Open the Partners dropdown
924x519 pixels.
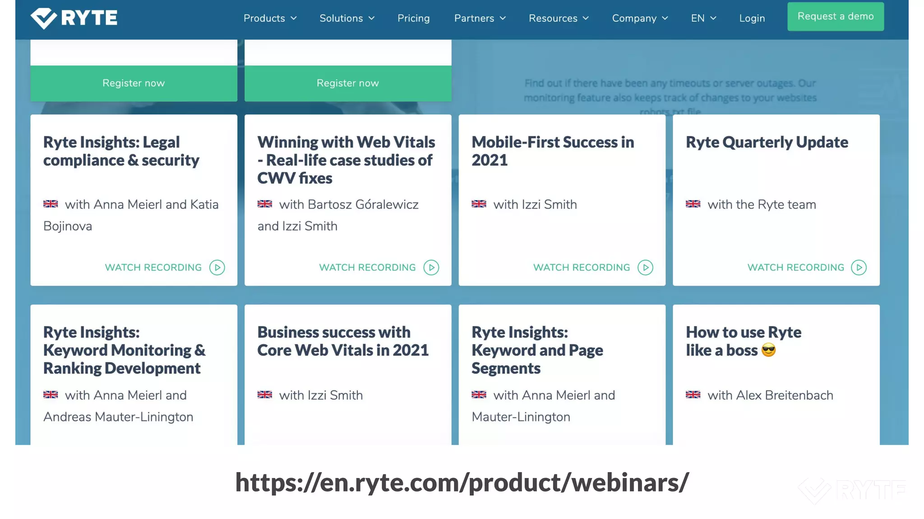point(480,18)
